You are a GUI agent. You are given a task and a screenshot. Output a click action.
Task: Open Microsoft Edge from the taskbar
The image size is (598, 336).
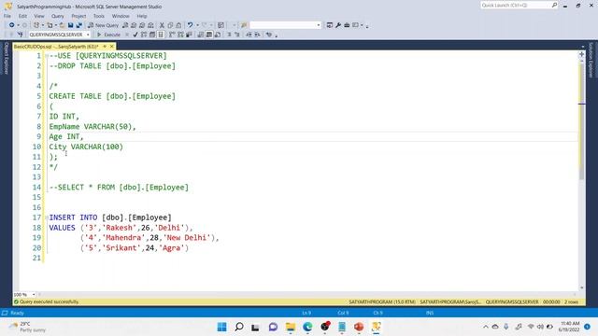[x=307, y=327]
